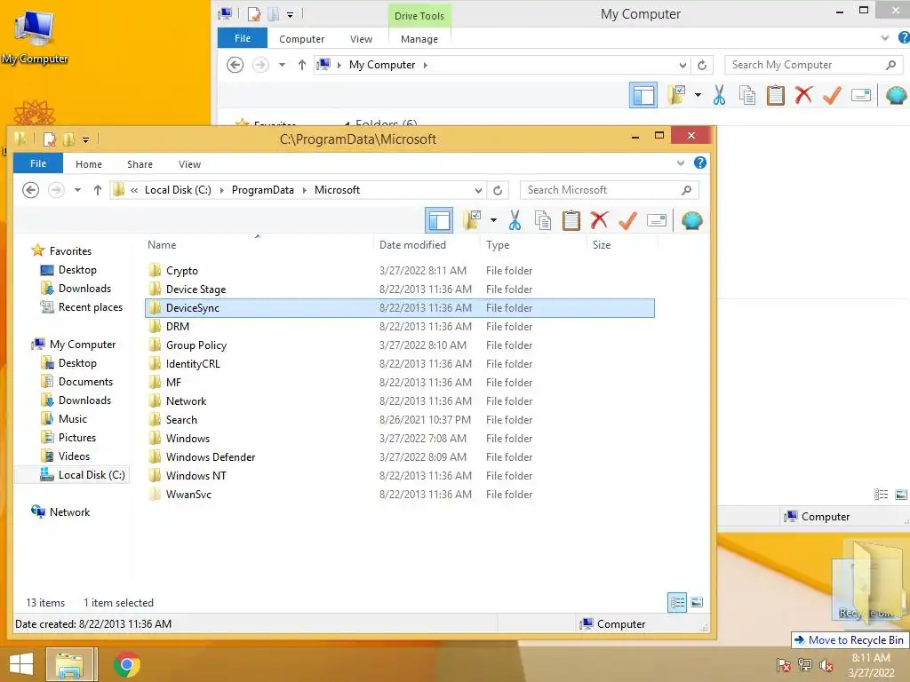Click orange checkmark icon in Microsoft window toolbar
This screenshot has width=910, height=682.
627,220
